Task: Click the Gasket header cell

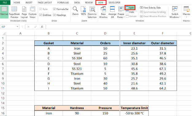Action: (x=48, y=43)
